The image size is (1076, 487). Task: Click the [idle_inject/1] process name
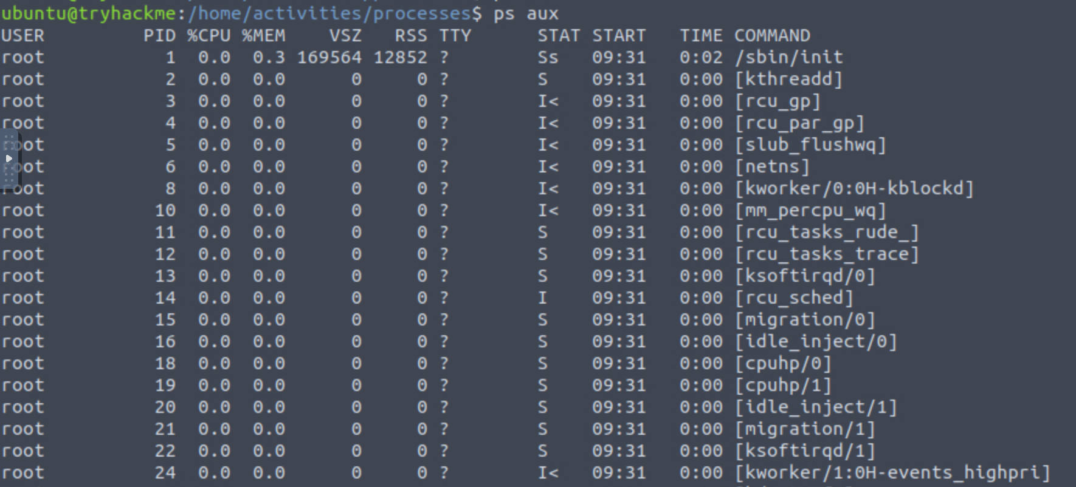(816, 407)
